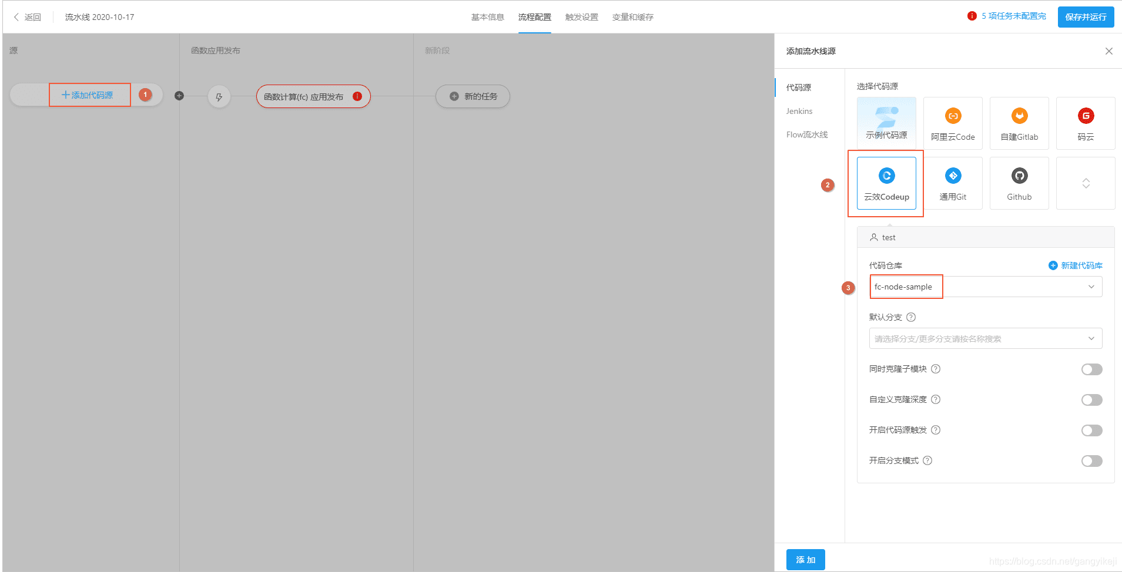The height and width of the screenshot is (572, 1122).
Task: Add a 新的任务 node
Action: click(473, 96)
